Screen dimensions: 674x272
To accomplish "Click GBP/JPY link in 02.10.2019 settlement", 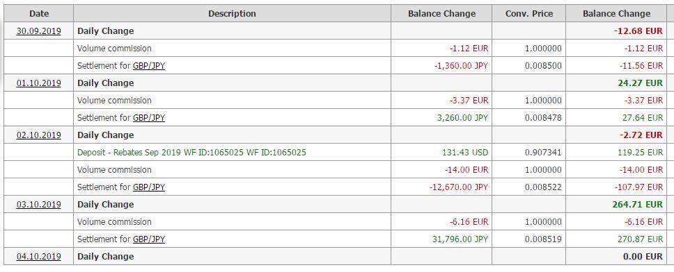I will [149, 187].
